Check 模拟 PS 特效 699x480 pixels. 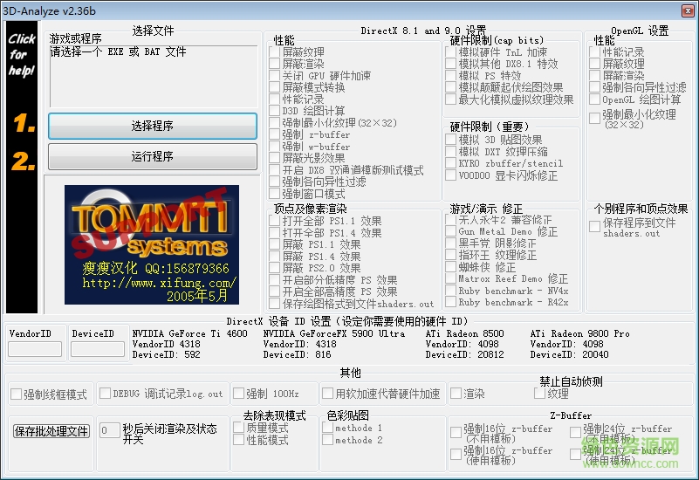(450, 76)
